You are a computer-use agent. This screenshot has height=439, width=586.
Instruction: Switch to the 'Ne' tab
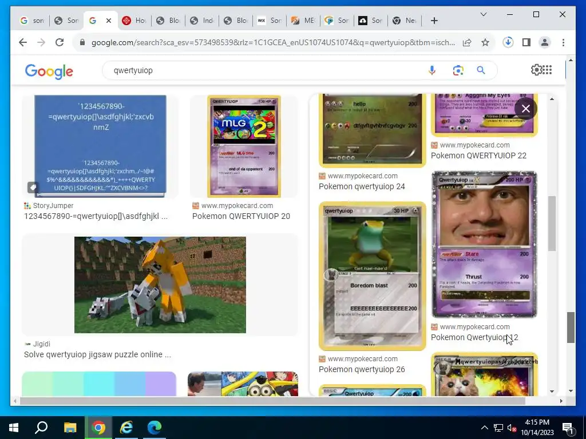[x=405, y=21]
